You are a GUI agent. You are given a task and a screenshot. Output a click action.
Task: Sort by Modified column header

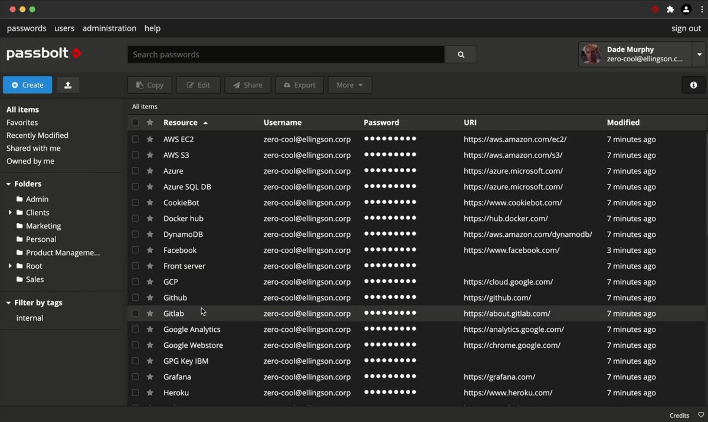(623, 123)
